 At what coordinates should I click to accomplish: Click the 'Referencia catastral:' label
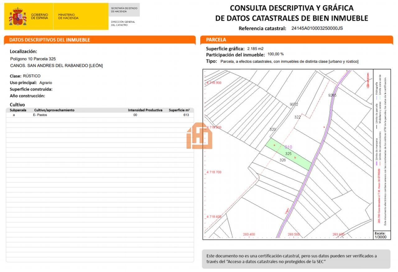coord(262,28)
